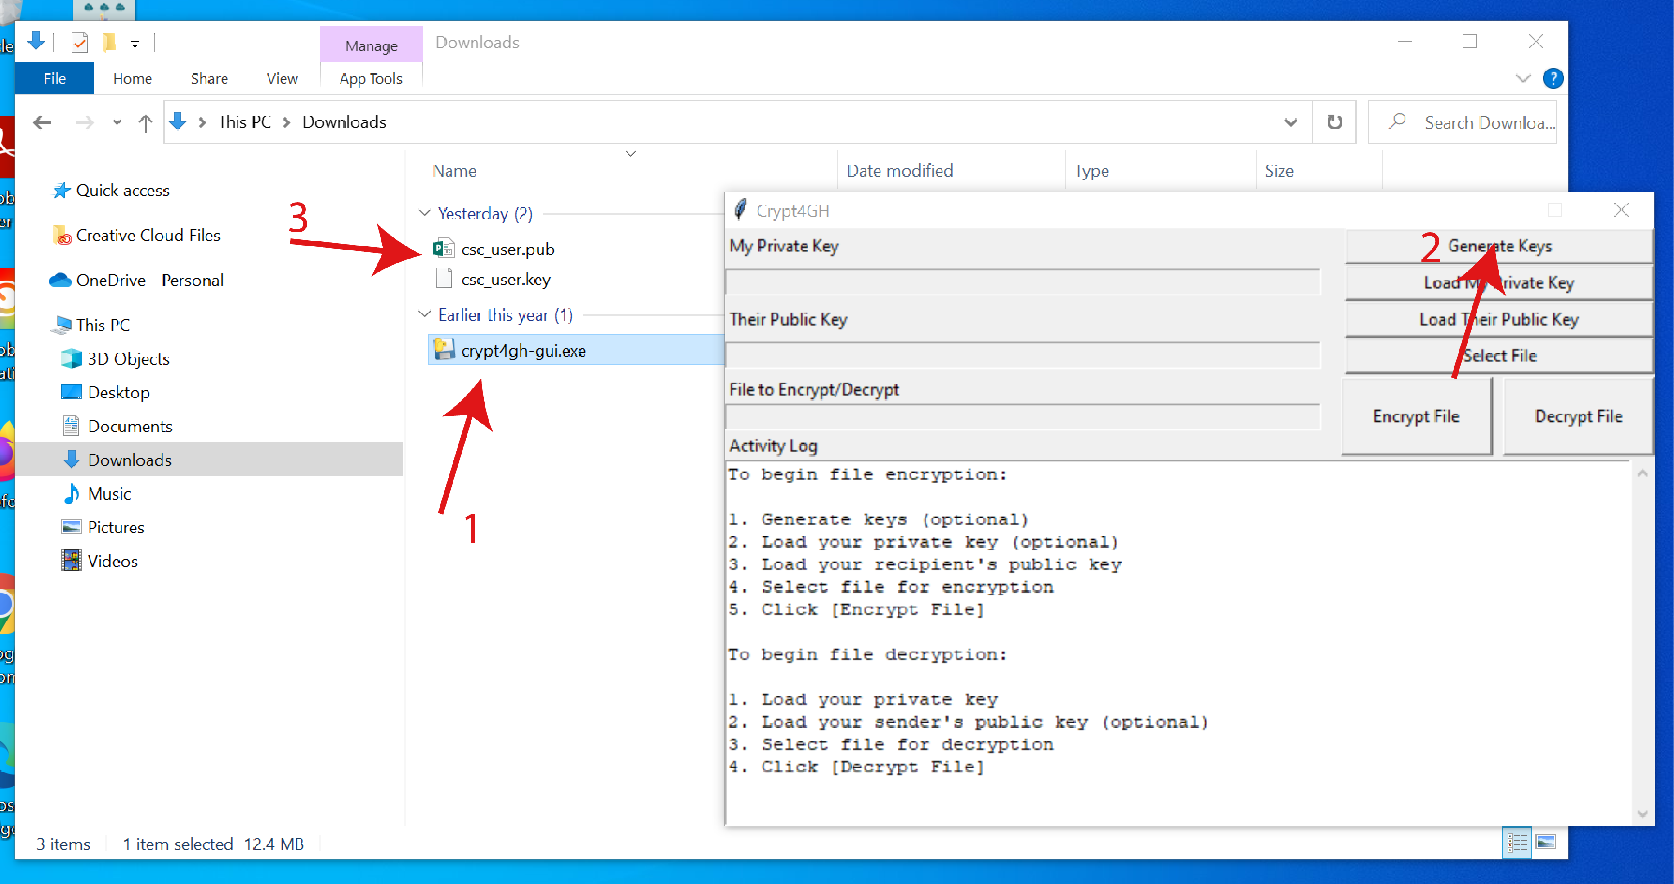
Task: Click the Search Downloads box
Action: point(1462,122)
